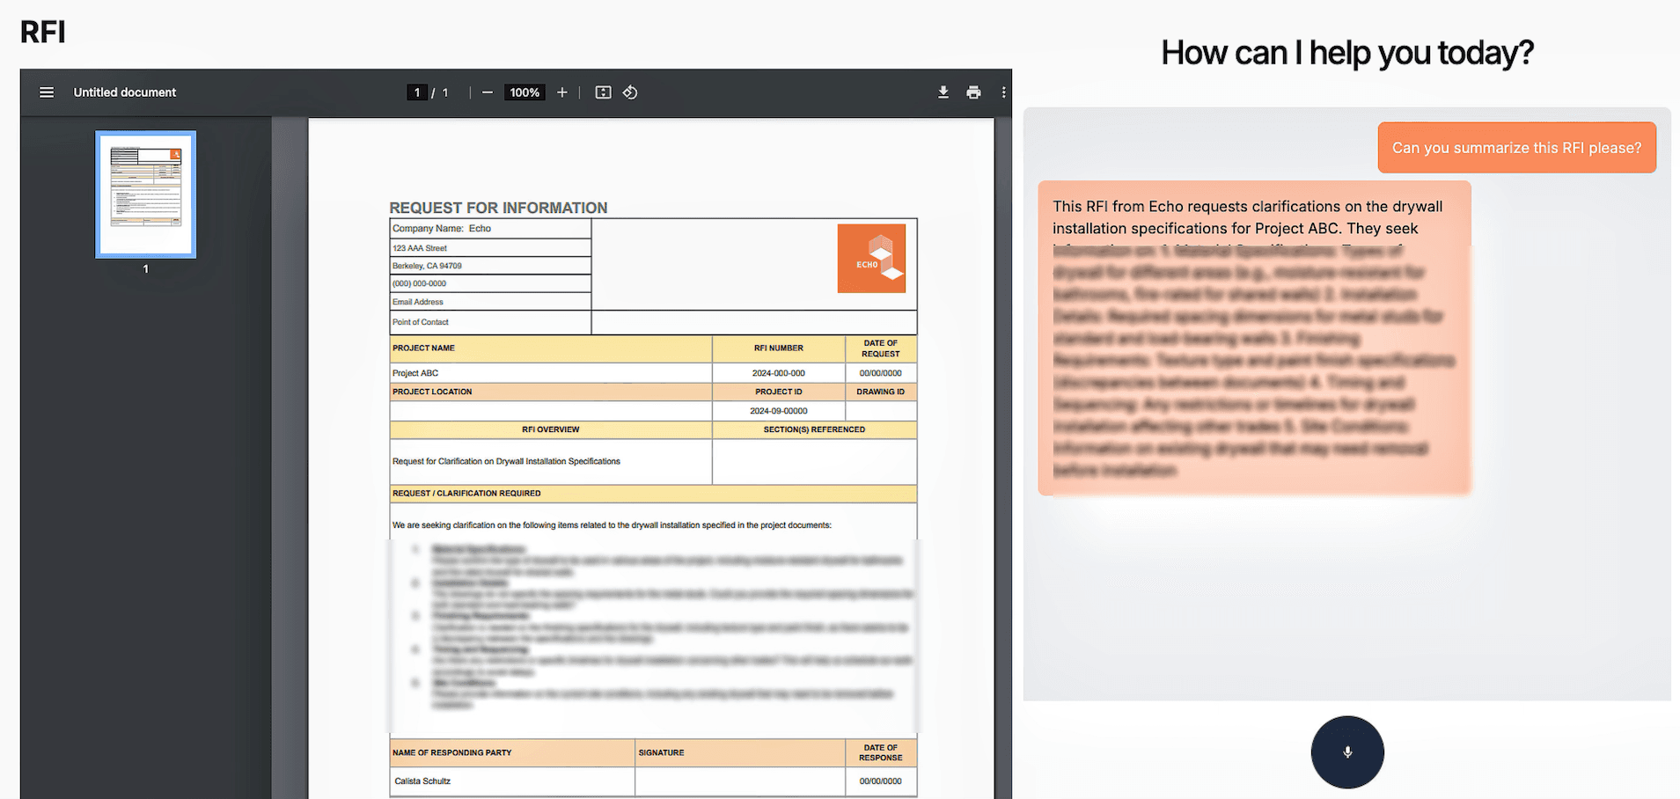This screenshot has width=1680, height=799.
Task: Click the 'REQUEST / CLARIFICATION REQUIRED' header
Action: (x=653, y=494)
